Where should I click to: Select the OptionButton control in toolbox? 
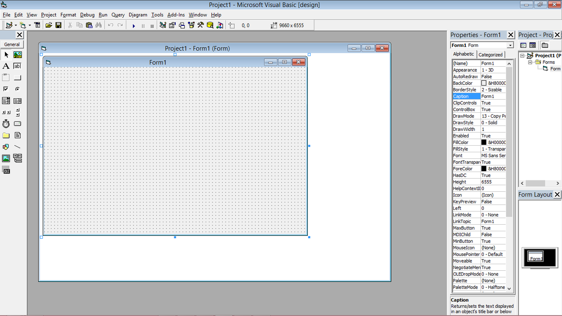pyautogui.click(x=18, y=89)
